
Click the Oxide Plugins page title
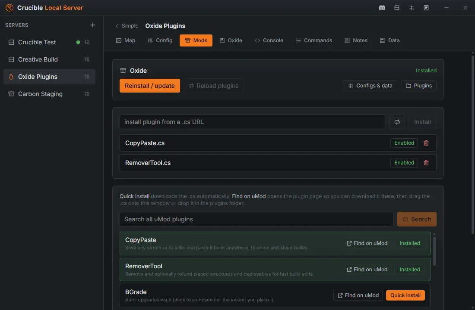[165, 26]
